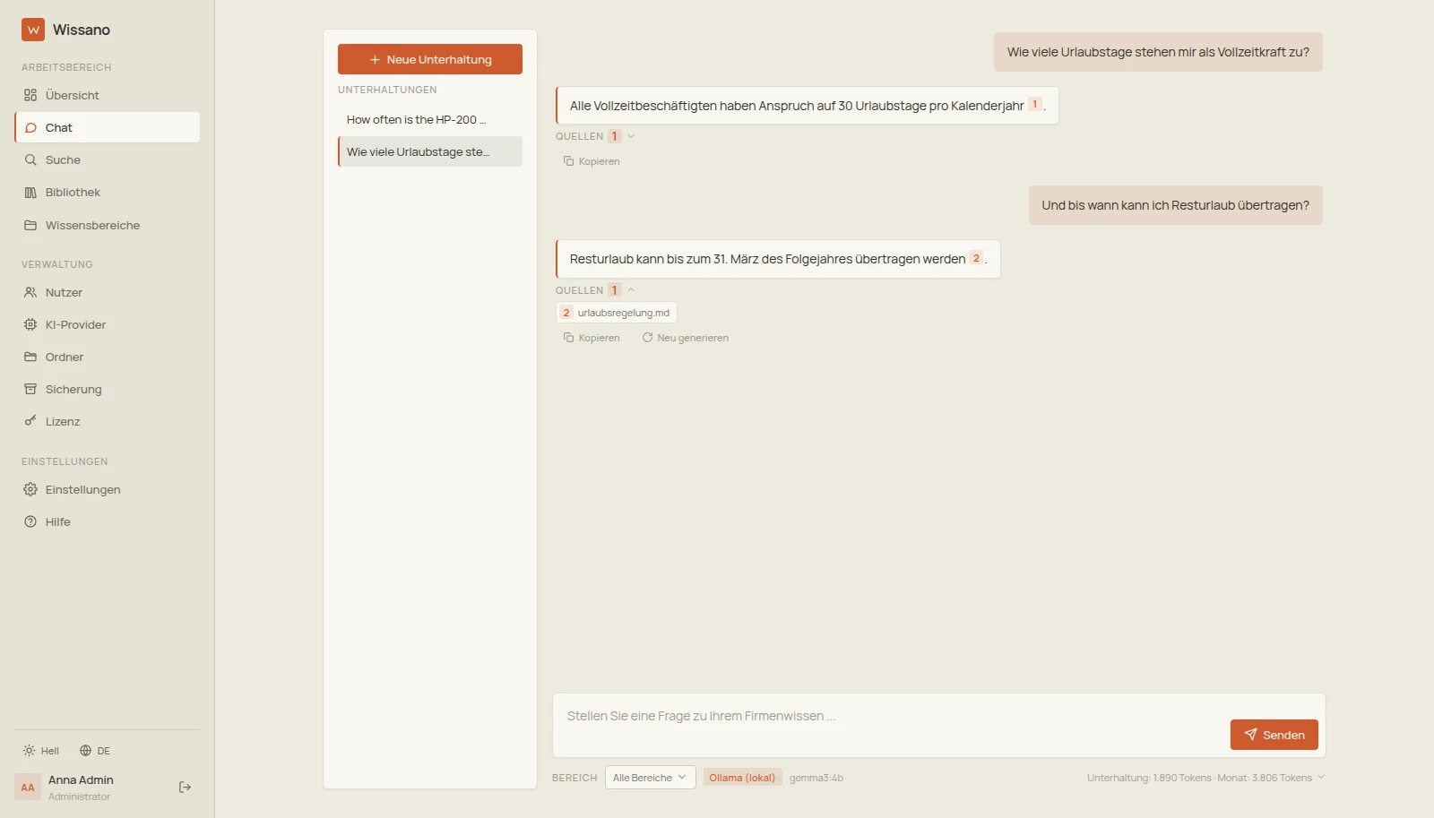This screenshot has height=818, width=1434.
Task: Open the Übersicht dashboard page
Action: (107, 95)
